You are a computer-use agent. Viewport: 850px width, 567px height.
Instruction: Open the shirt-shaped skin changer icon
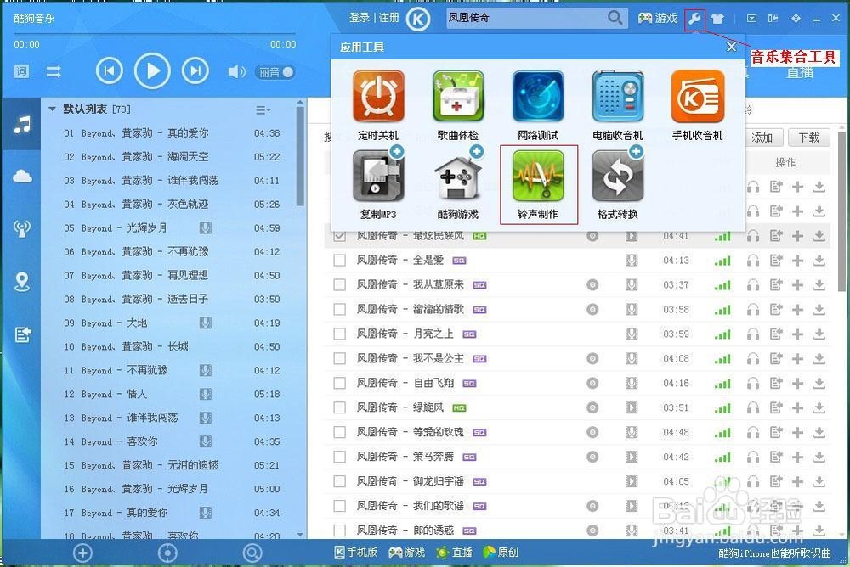720,18
